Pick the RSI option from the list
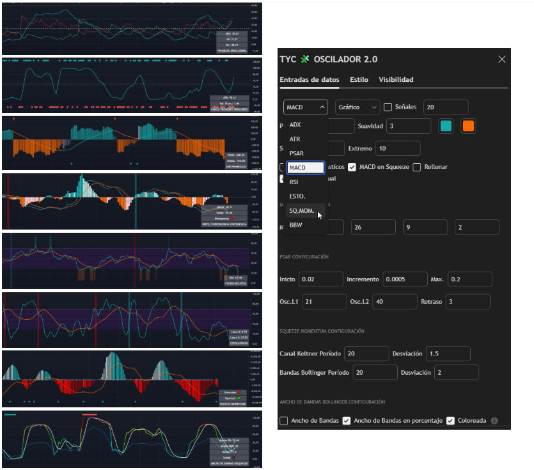 tap(294, 182)
